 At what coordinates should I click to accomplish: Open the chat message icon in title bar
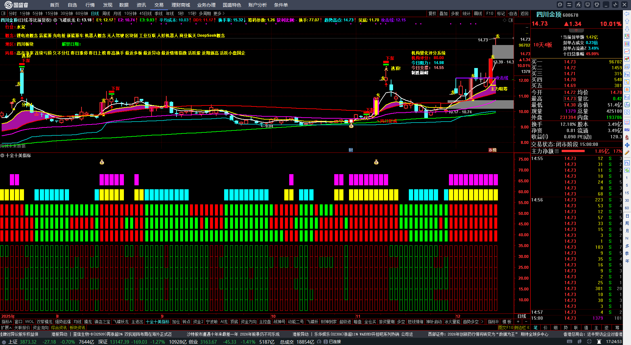point(560,5)
